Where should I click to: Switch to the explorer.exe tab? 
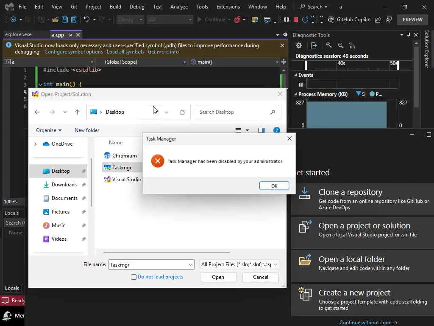(18, 35)
